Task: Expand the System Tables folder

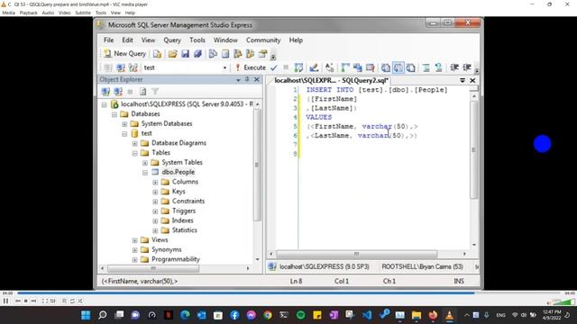Action: click(x=145, y=163)
